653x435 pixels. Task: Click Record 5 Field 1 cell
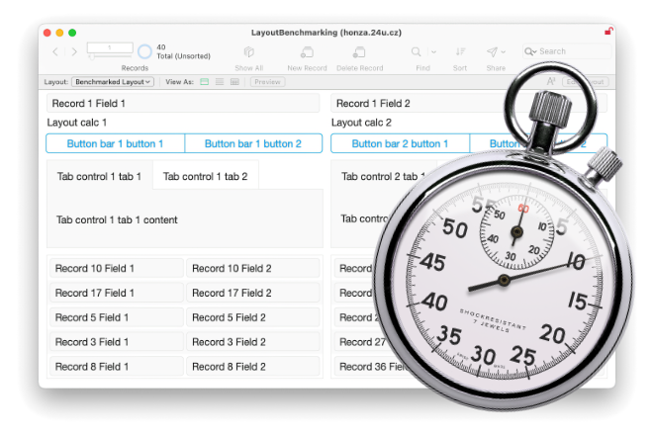[117, 317]
